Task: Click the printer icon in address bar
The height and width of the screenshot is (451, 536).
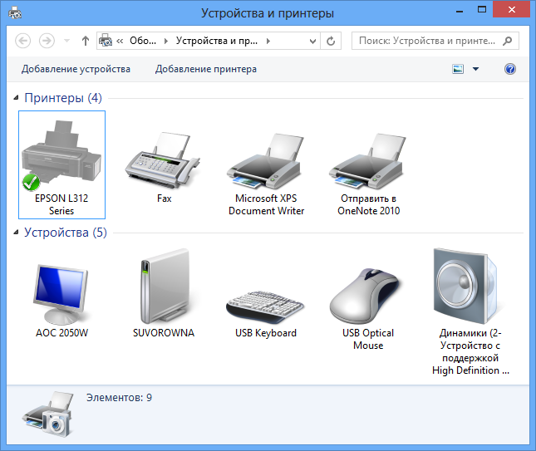Action: (106, 41)
